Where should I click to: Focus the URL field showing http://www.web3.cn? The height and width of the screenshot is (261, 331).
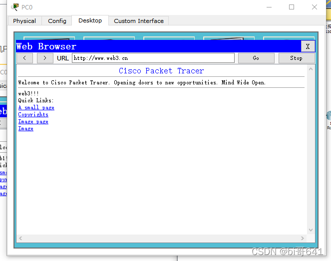[x=153, y=58]
